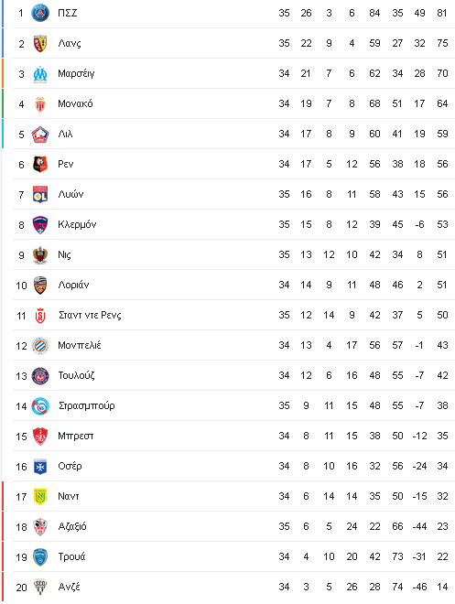
Task: Open the Νις team logo
Action: [x=40, y=254]
